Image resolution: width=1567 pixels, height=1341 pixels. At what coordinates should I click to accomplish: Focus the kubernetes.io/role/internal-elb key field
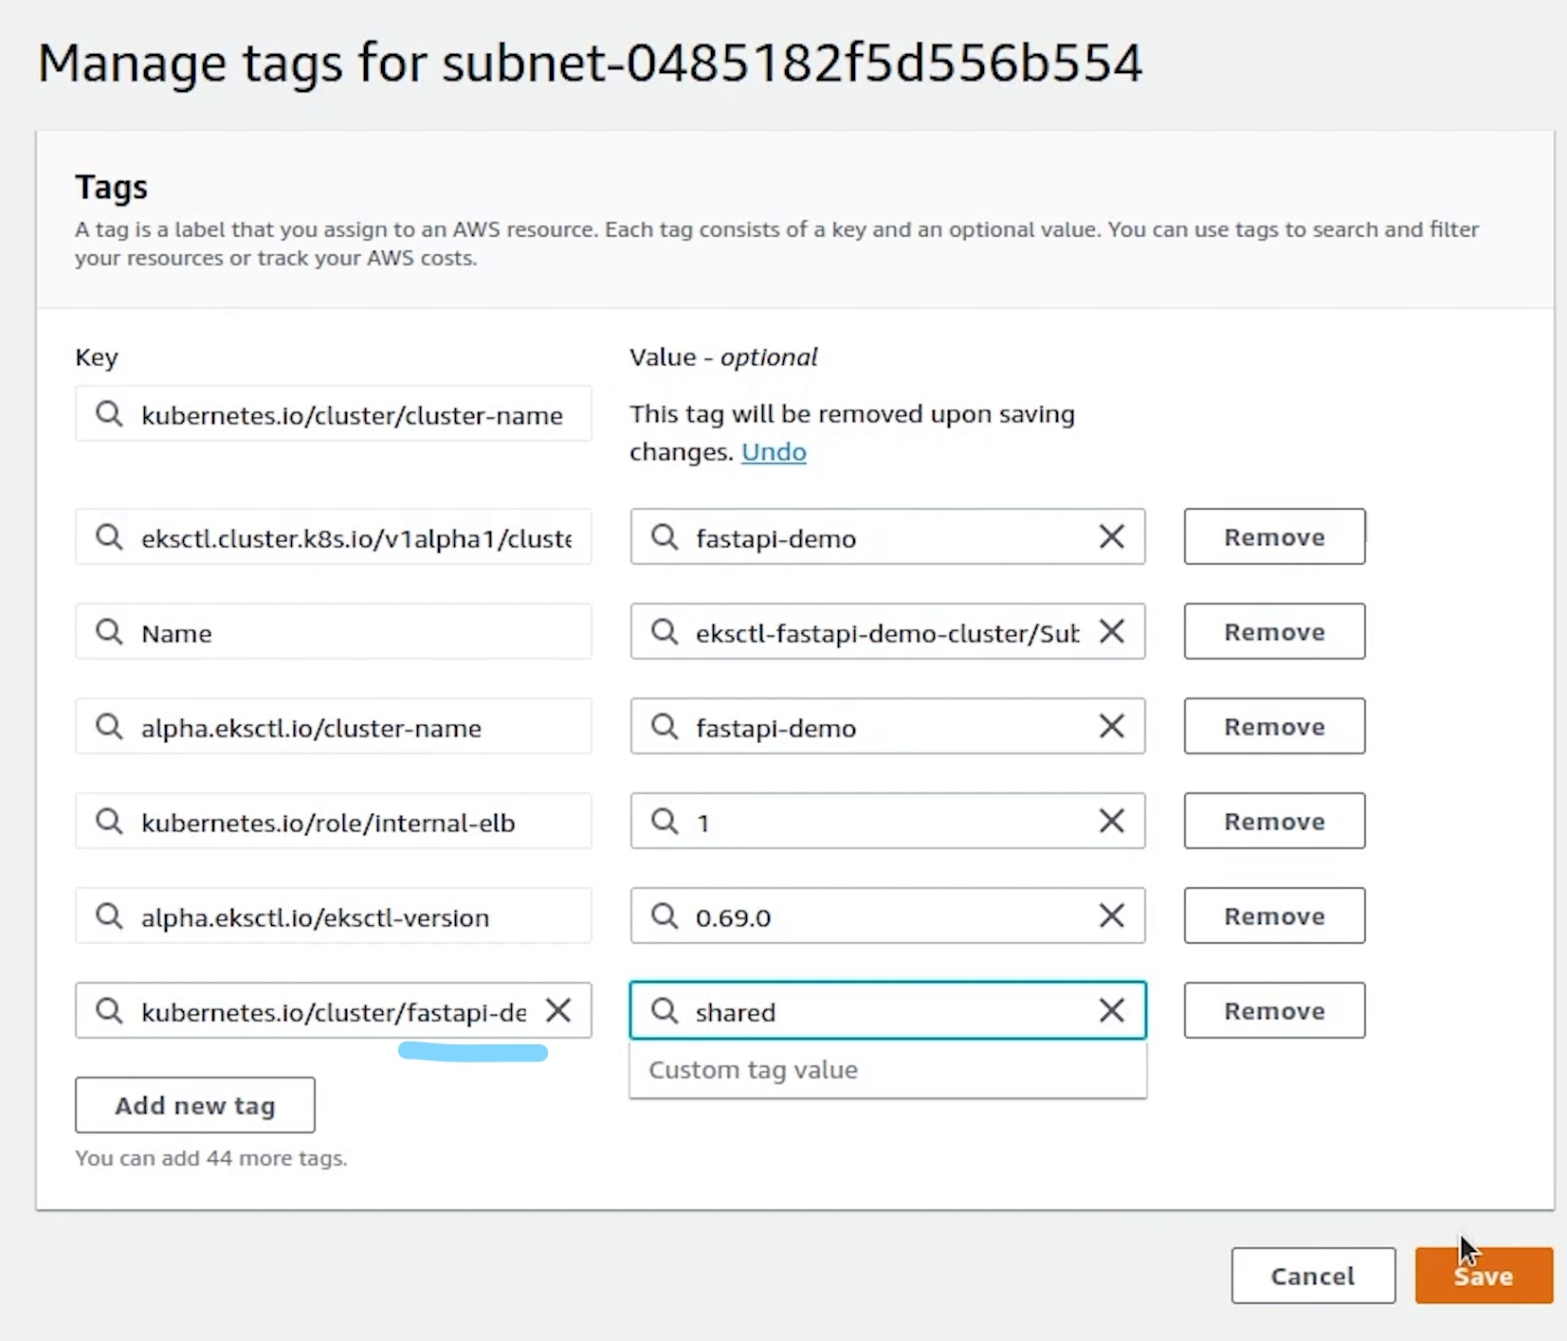coord(351,822)
